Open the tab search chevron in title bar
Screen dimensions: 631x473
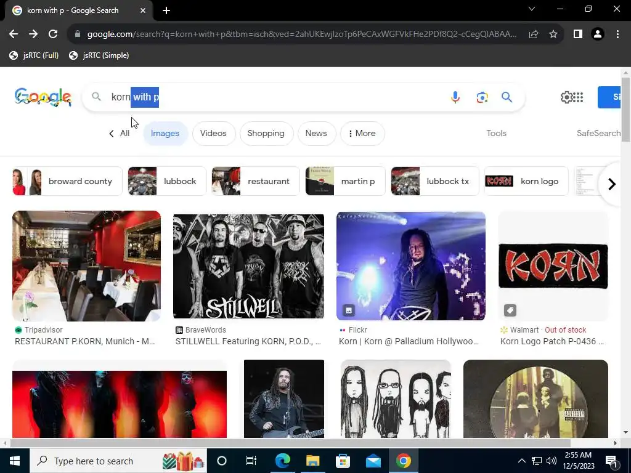coord(532,9)
